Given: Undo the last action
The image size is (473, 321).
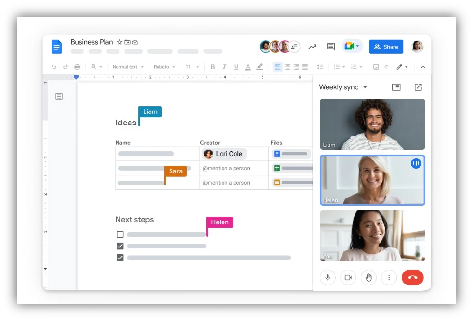Looking at the screenshot, I should click(54, 67).
